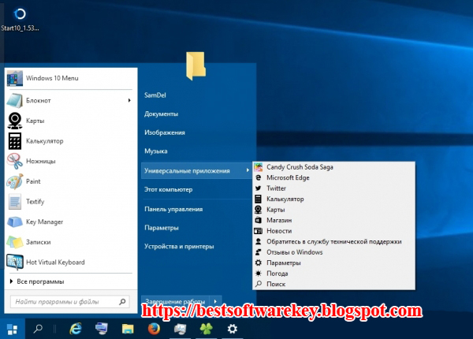Image resolution: width=473 pixels, height=339 pixels.
Task: Click the Start10 desktop shortcut
Action: 20,20
